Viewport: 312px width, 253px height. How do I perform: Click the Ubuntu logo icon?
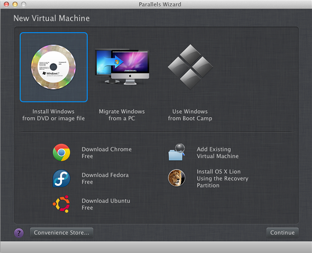pos(61,204)
